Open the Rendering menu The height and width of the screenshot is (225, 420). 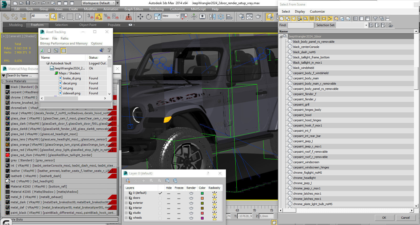[x=156, y=9]
